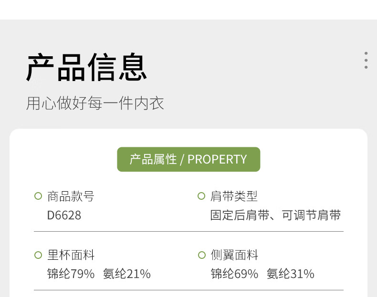The width and height of the screenshot is (377, 297).
Task: Click the text 固定后肩带、可调节肩带
Action: tap(275, 215)
